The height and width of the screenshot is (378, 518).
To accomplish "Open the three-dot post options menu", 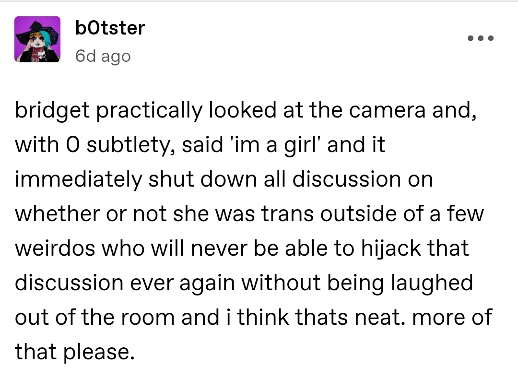I will (481, 38).
